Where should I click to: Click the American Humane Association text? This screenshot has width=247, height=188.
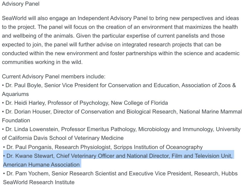(41, 165)
